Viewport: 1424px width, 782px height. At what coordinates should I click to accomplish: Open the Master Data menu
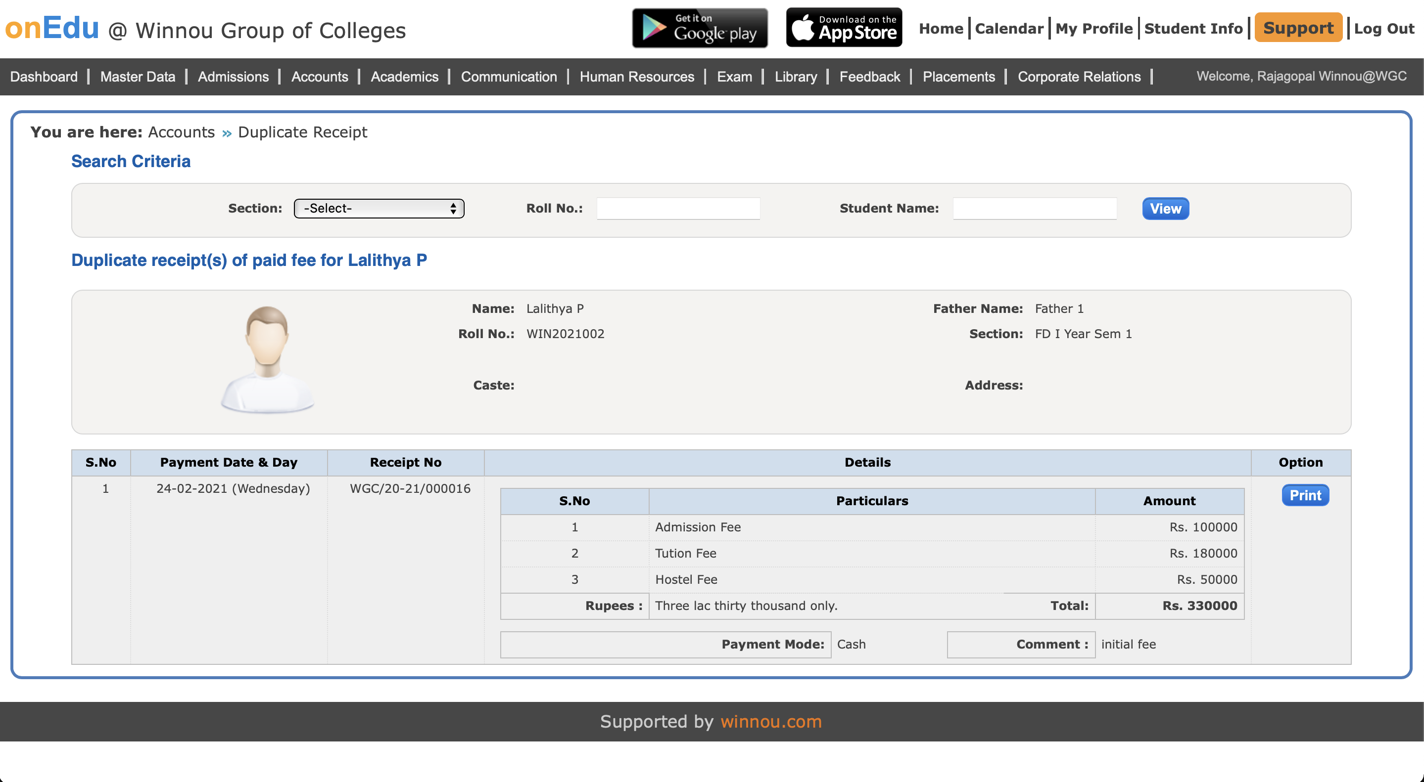click(138, 77)
